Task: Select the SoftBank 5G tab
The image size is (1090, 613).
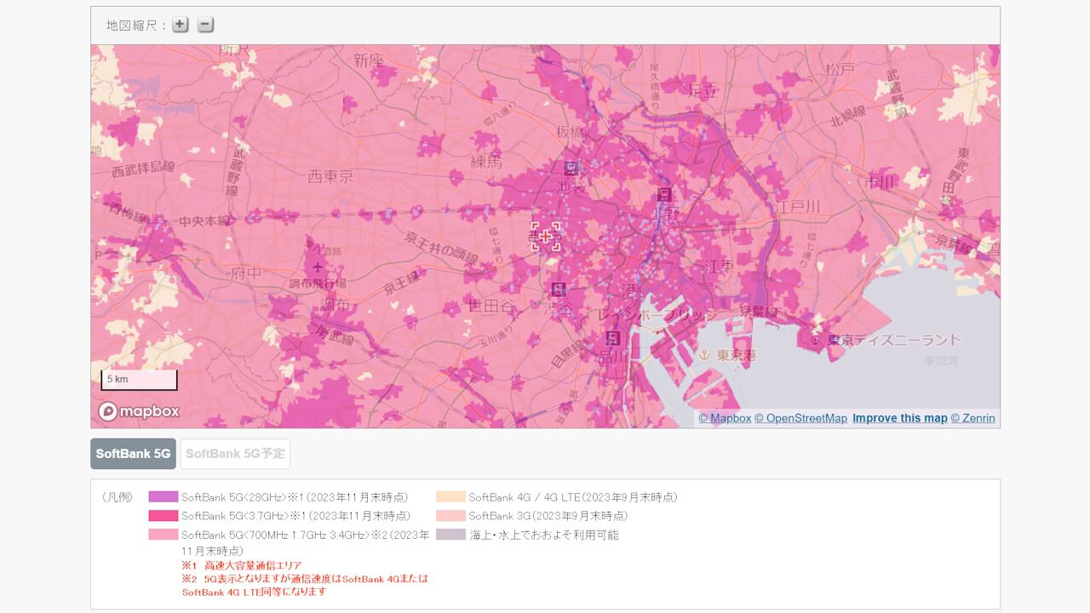Action: 132,454
